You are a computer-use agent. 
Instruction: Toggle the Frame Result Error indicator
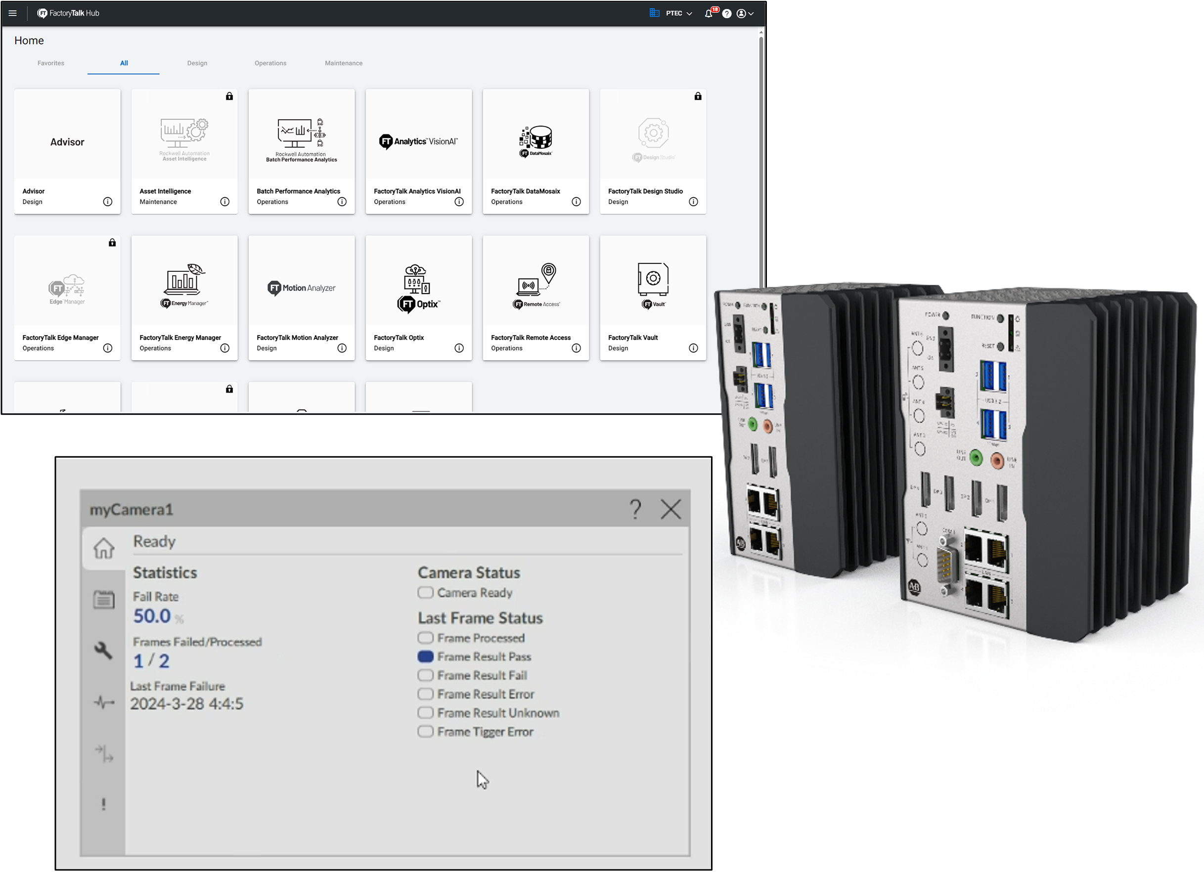pos(425,694)
